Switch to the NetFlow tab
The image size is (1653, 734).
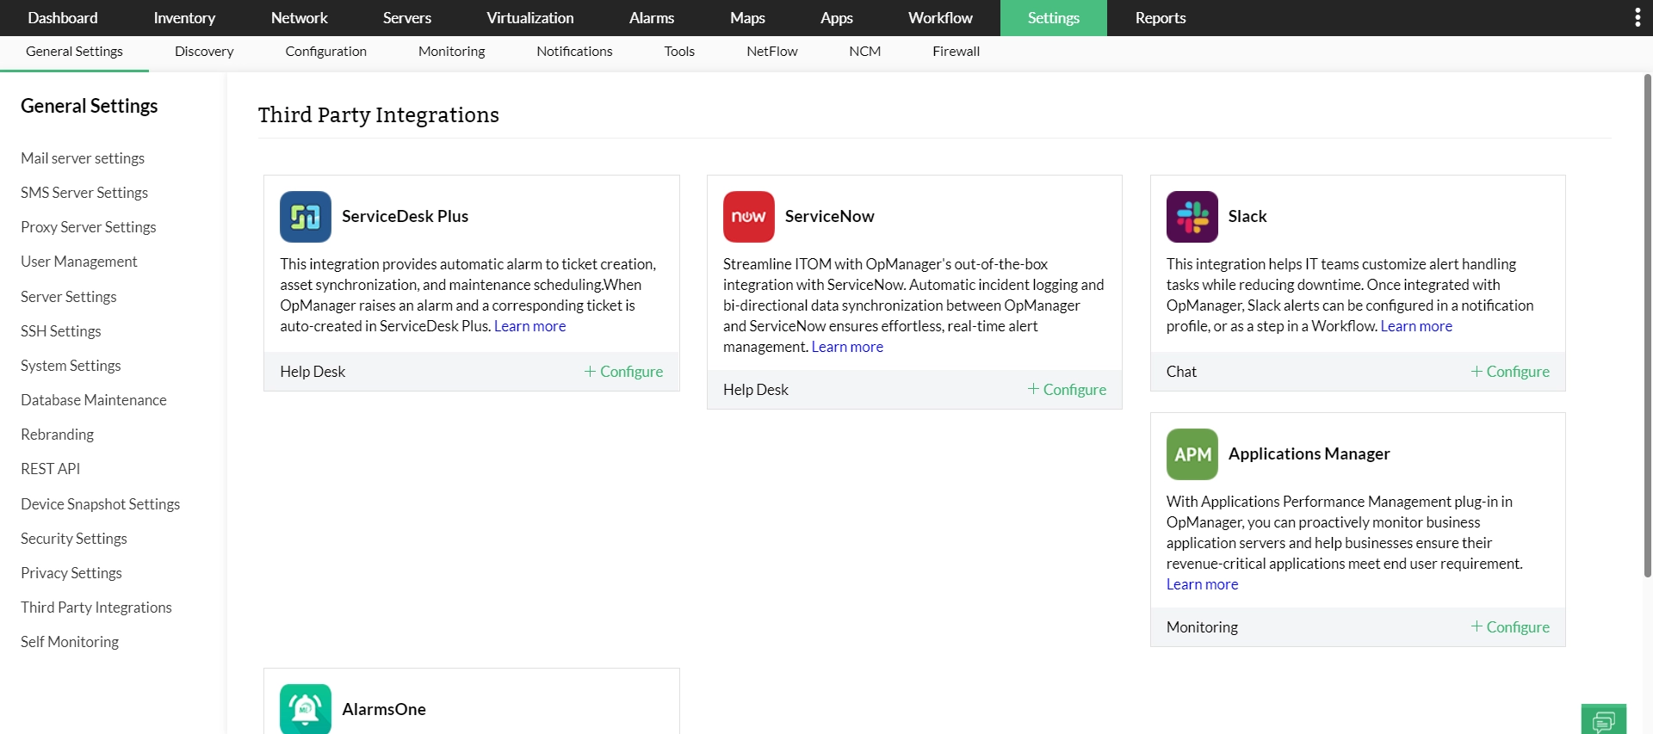(x=772, y=52)
